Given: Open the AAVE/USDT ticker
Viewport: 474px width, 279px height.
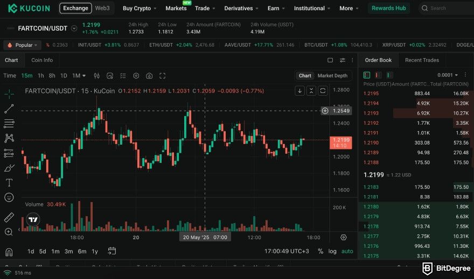Looking at the screenshot, I should (259, 45).
